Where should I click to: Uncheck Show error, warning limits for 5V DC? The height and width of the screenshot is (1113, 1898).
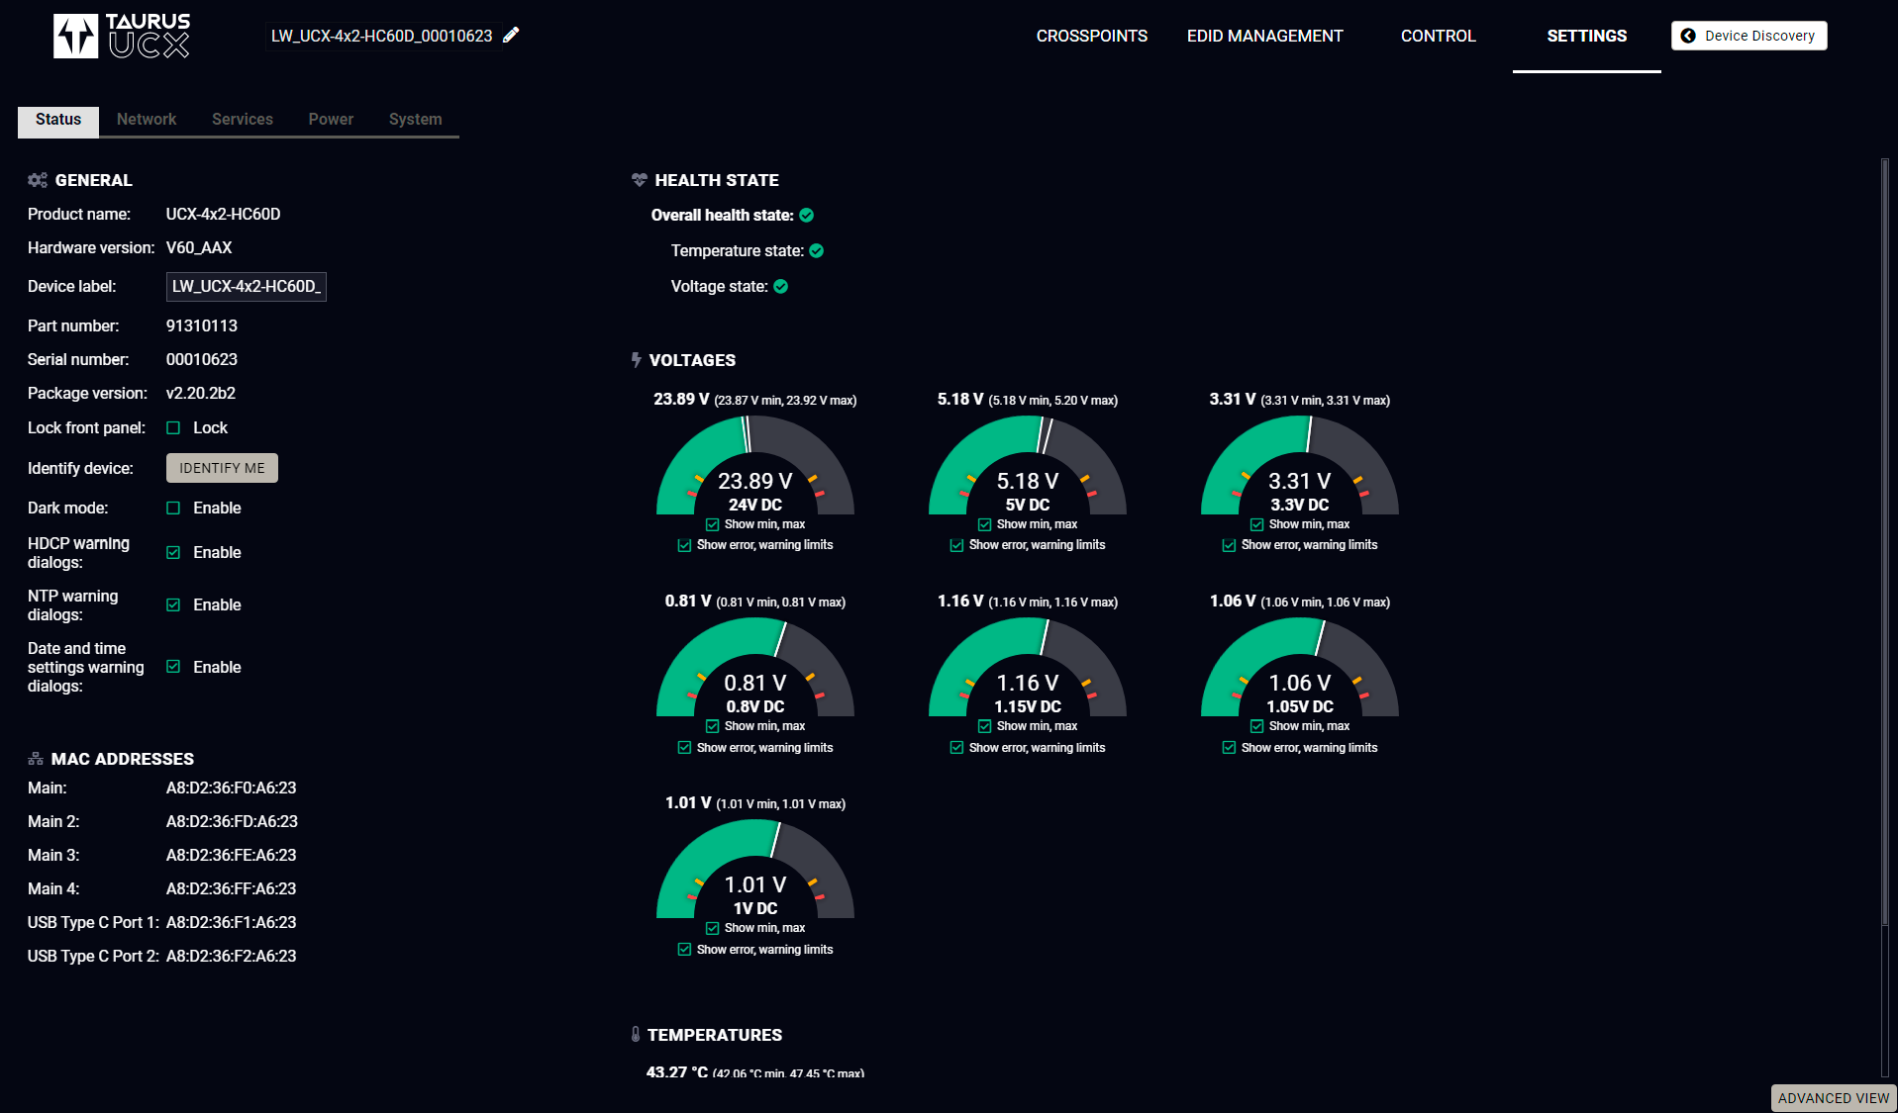pyautogui.click(x=956, y=546)
